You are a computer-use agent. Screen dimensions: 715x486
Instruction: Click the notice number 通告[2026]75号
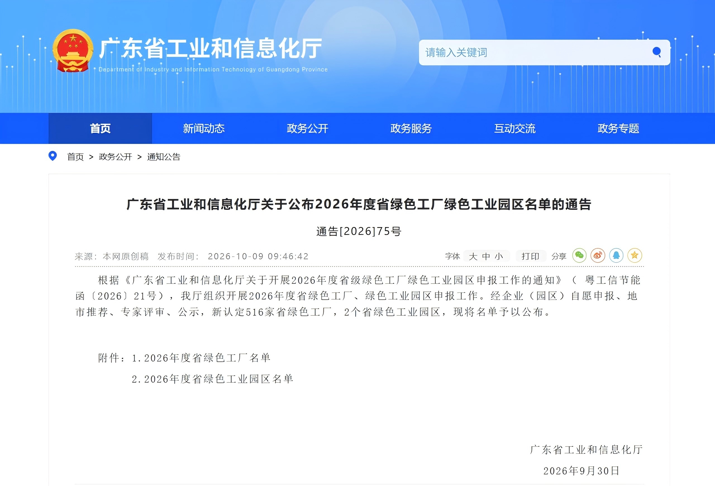pyautogui.click(x=359, y=231)
